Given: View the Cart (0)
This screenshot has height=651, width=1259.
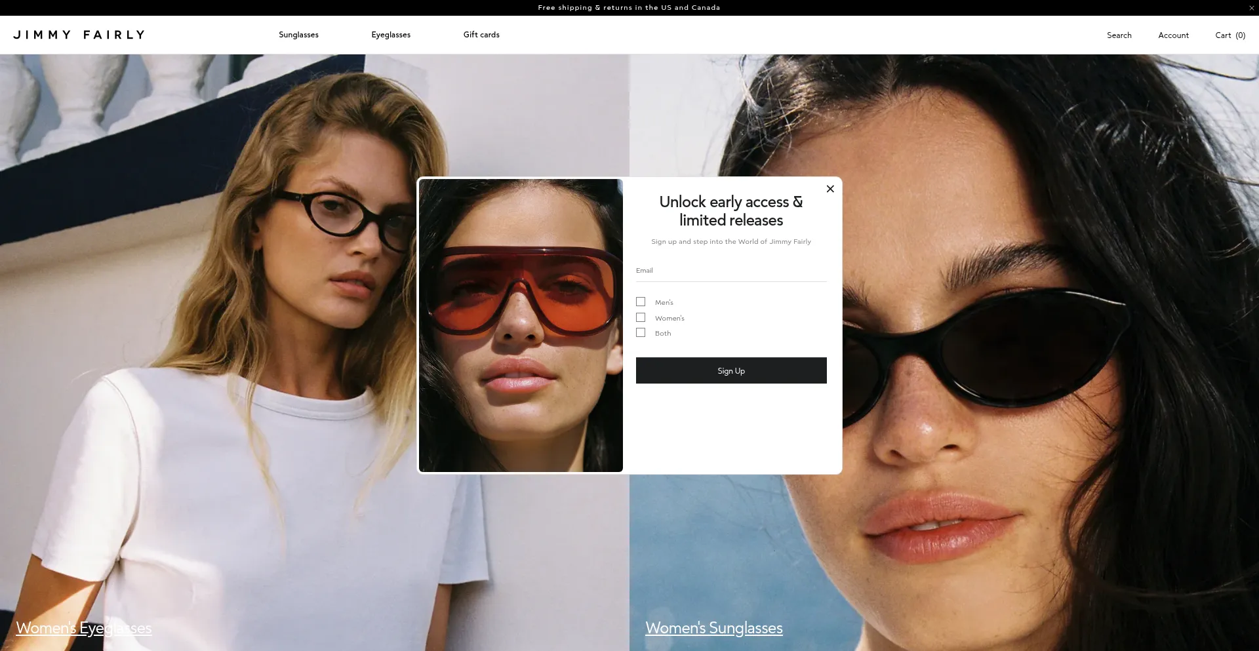Looking at the screenshot, I should 1229,35.
